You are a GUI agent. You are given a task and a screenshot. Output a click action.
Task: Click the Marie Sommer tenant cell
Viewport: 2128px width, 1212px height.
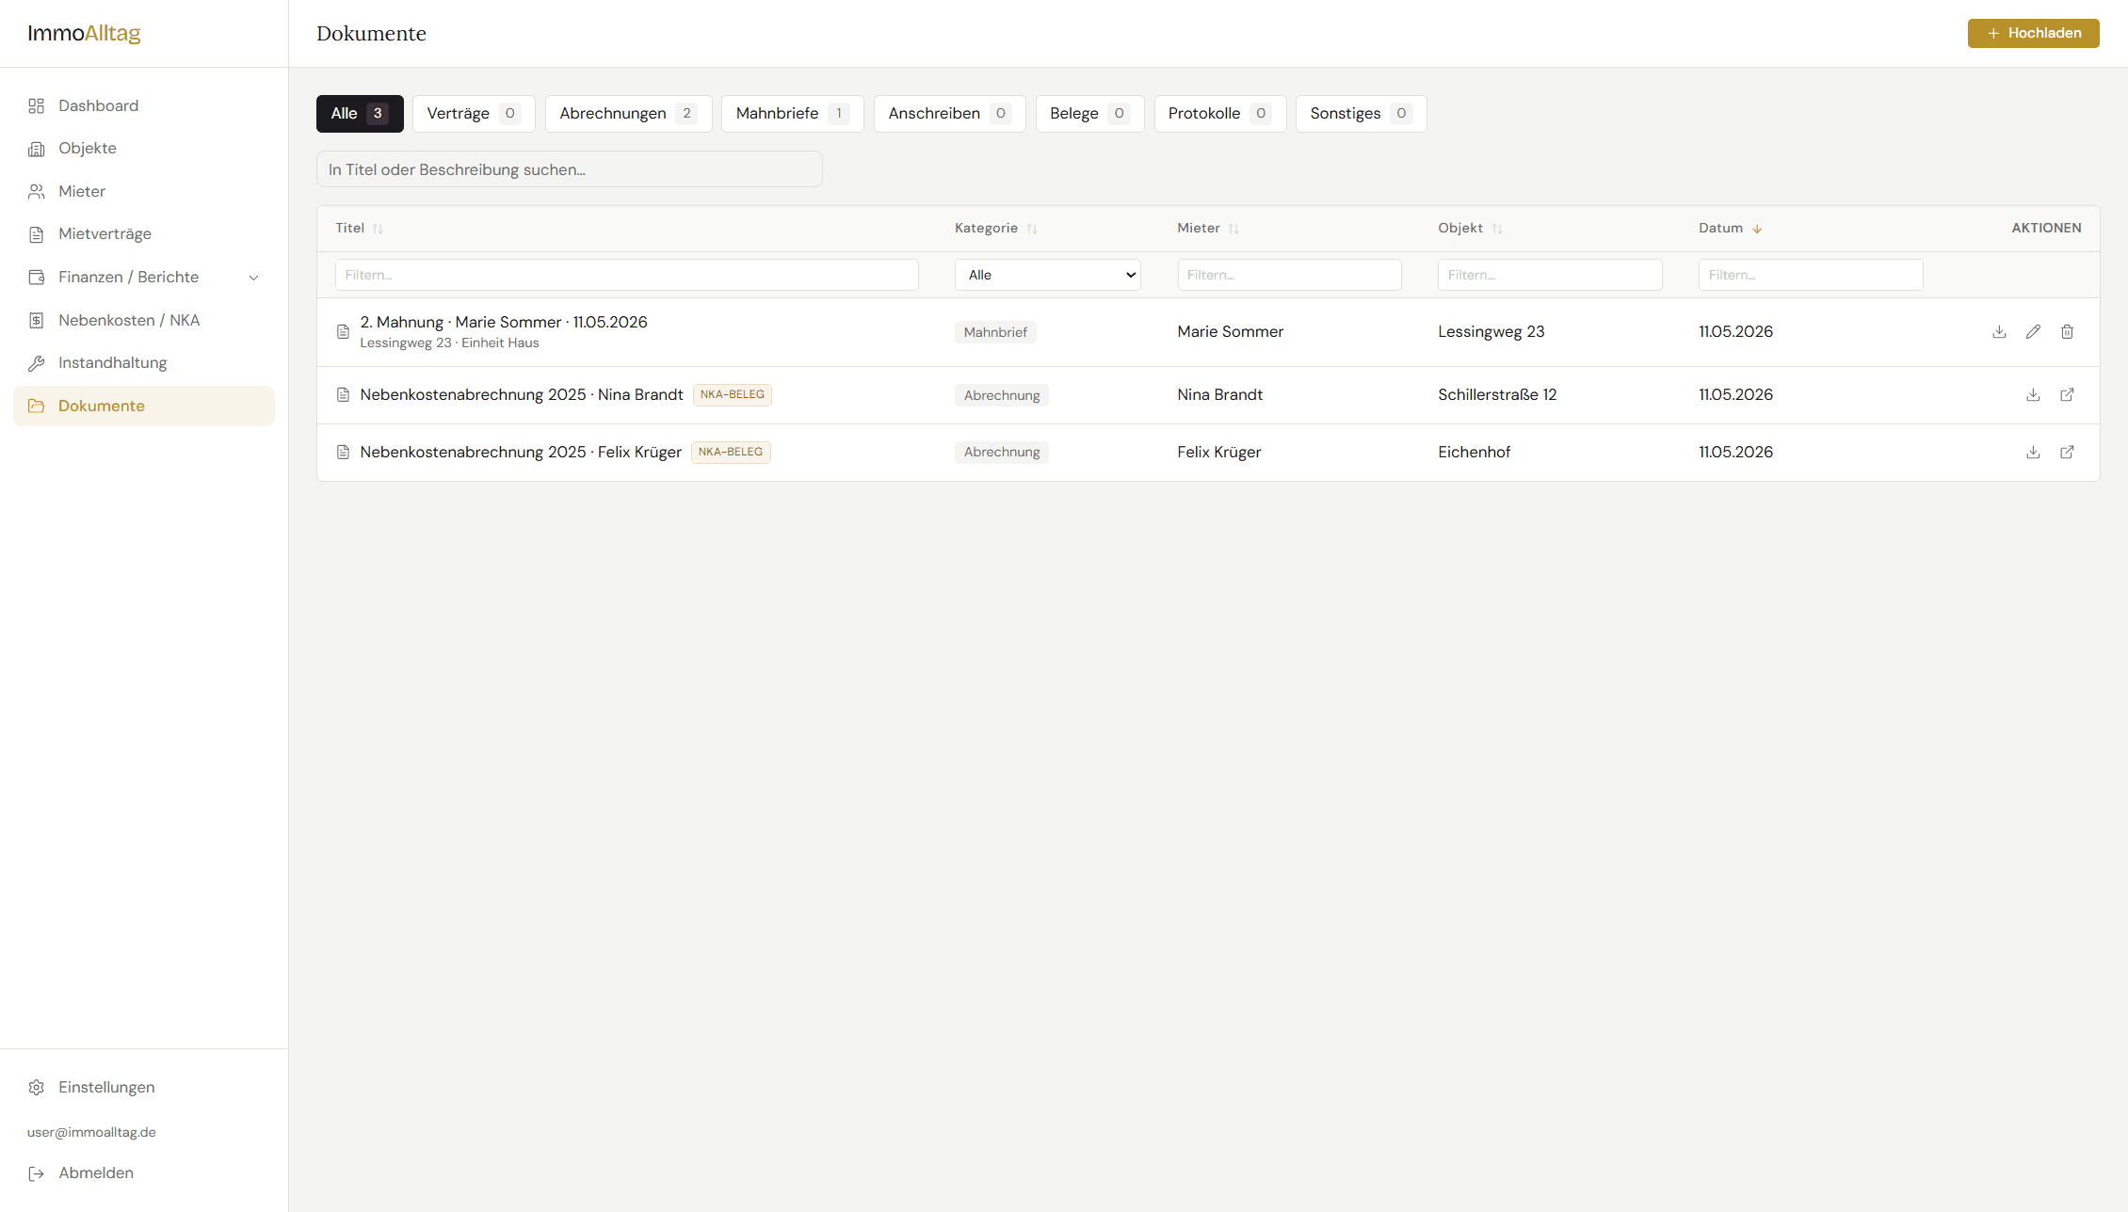click(x=1231, y=331)
